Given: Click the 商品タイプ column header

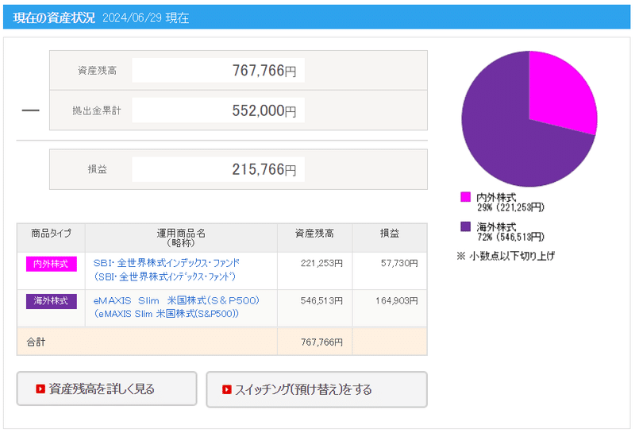Looking at the screenshot, I should 51,234.
